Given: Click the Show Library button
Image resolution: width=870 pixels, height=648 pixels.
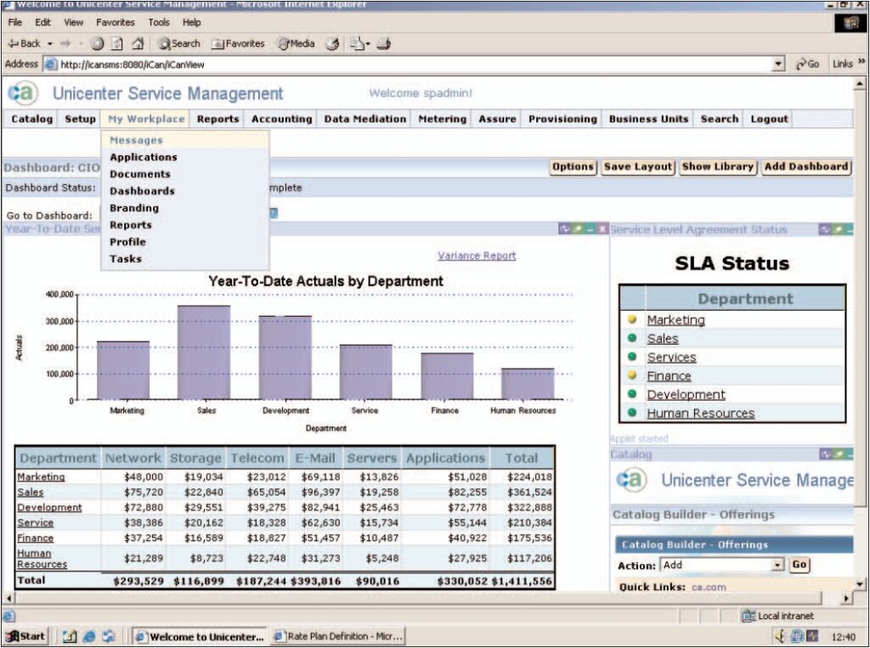Looking at the screenshot, I should click(x=718, y=166).
